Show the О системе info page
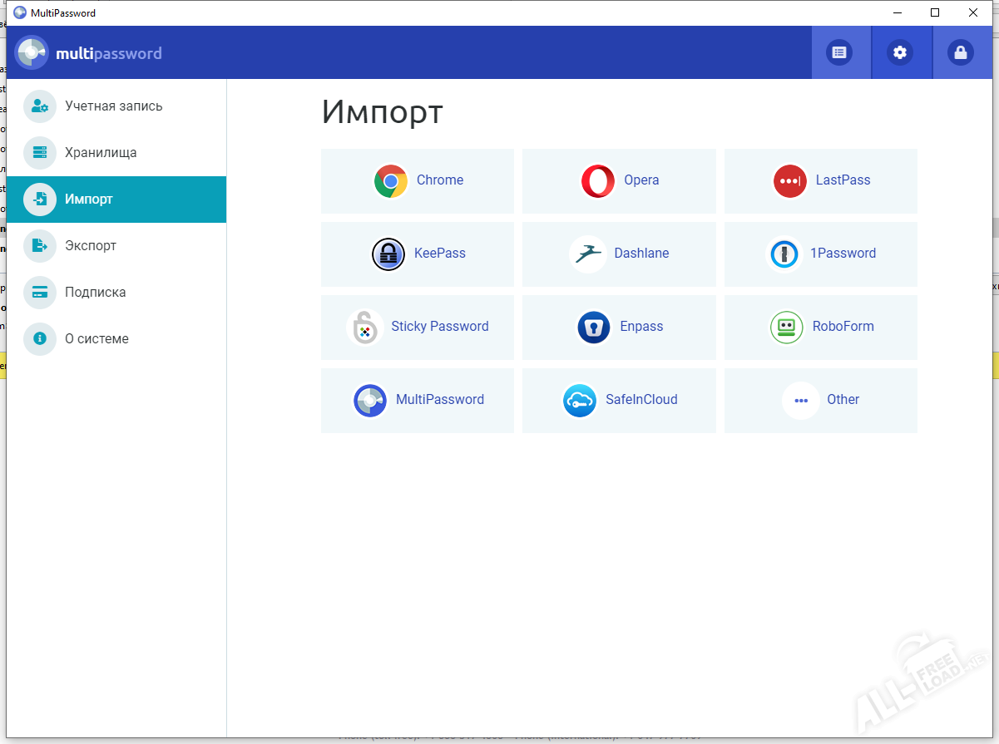 (x=96, y=339)
